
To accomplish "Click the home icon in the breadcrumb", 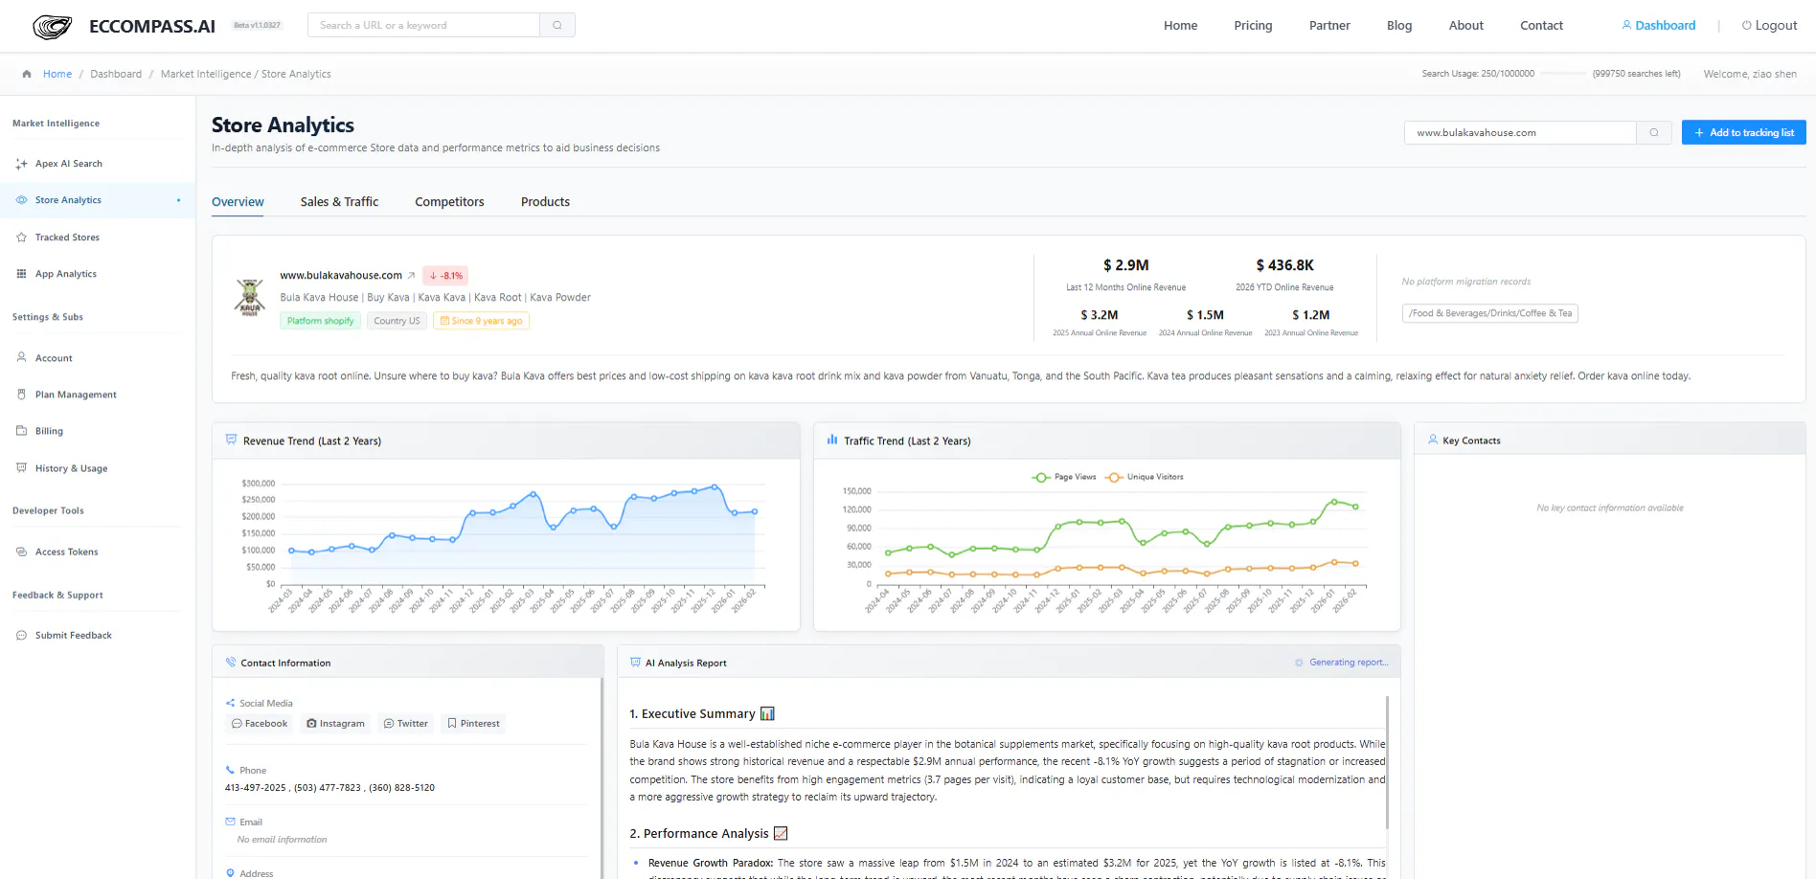I will pyautogui.click(x=27, y=74).
